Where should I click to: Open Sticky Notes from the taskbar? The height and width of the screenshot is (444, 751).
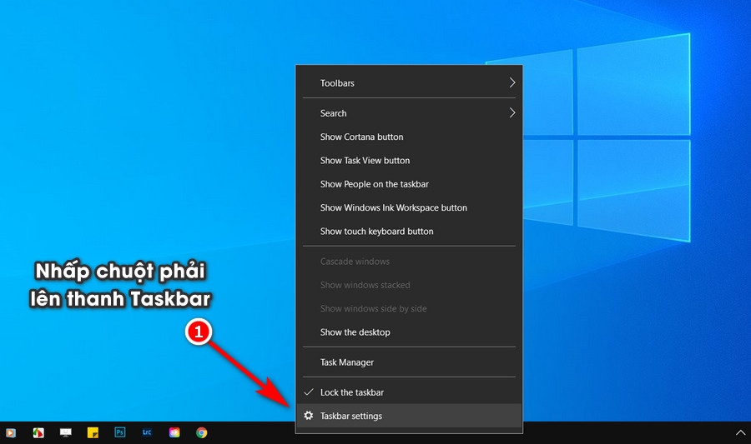(x=93, y=432)
